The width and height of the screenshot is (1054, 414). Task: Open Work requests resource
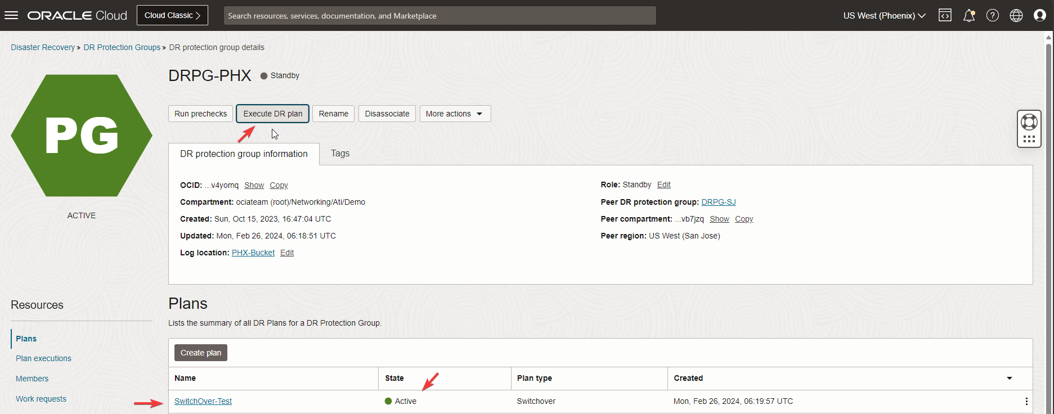point(41,399)
